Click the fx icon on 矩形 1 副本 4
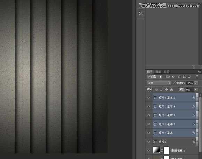The image size is (202, 159). tap(194, 106)
